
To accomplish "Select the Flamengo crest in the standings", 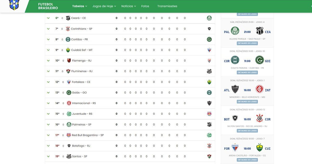I will (x=68, y=60).
